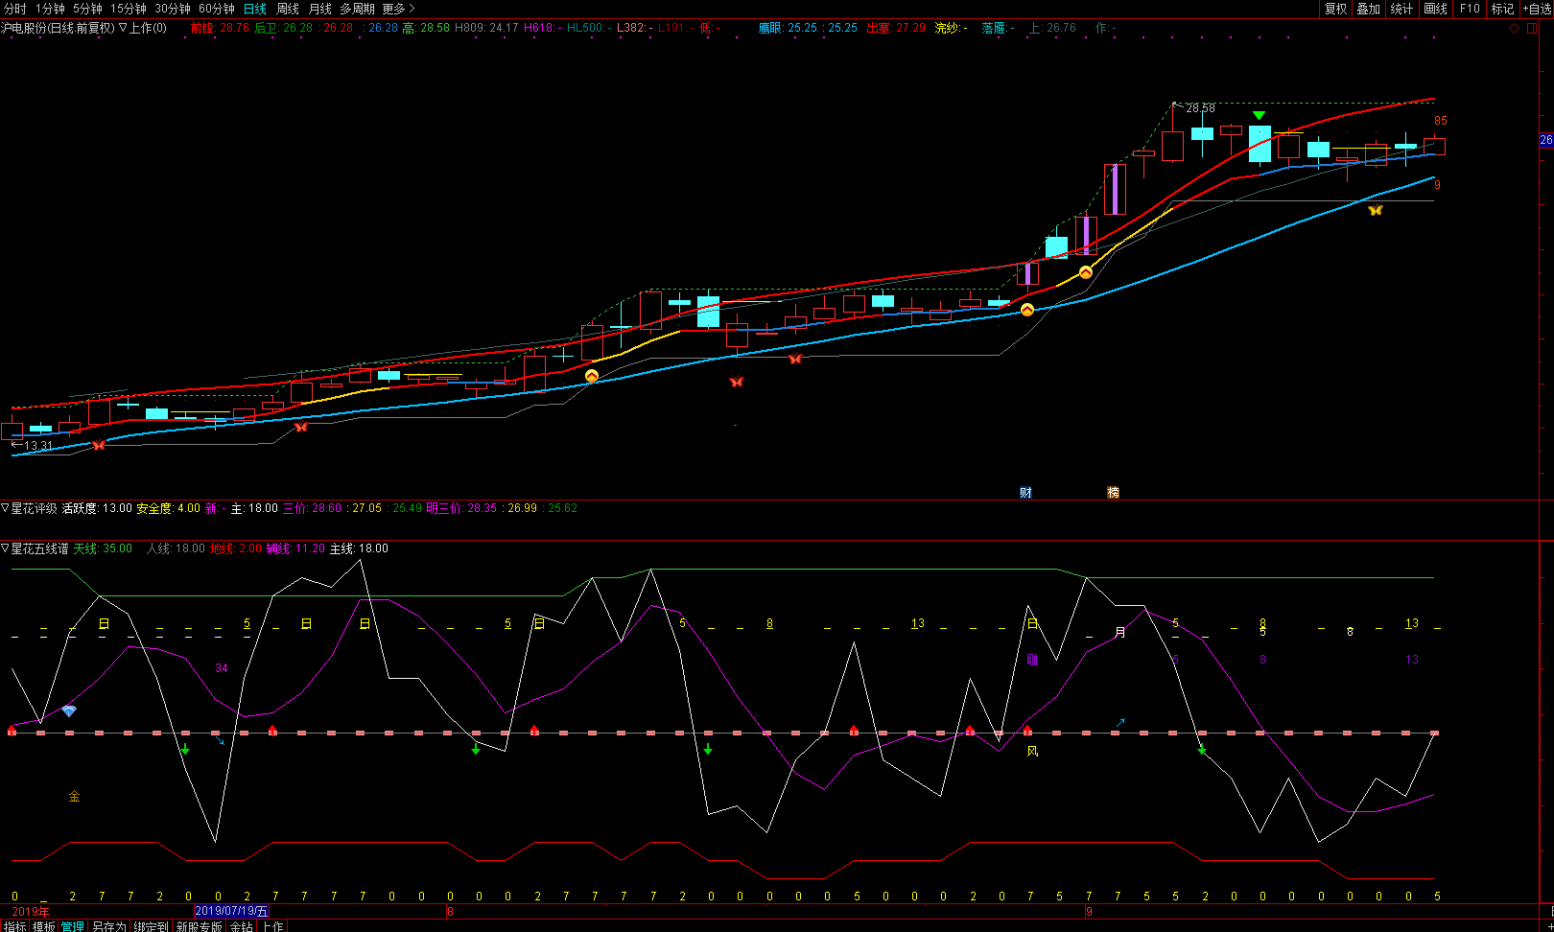
Task: Click the 金 label in 五线谱 panel
Action: [74, 796]
